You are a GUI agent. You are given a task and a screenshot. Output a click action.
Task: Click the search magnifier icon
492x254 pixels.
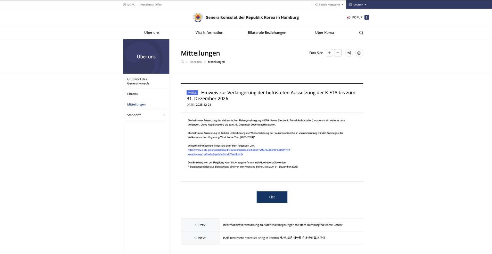(x=361, y=33)
